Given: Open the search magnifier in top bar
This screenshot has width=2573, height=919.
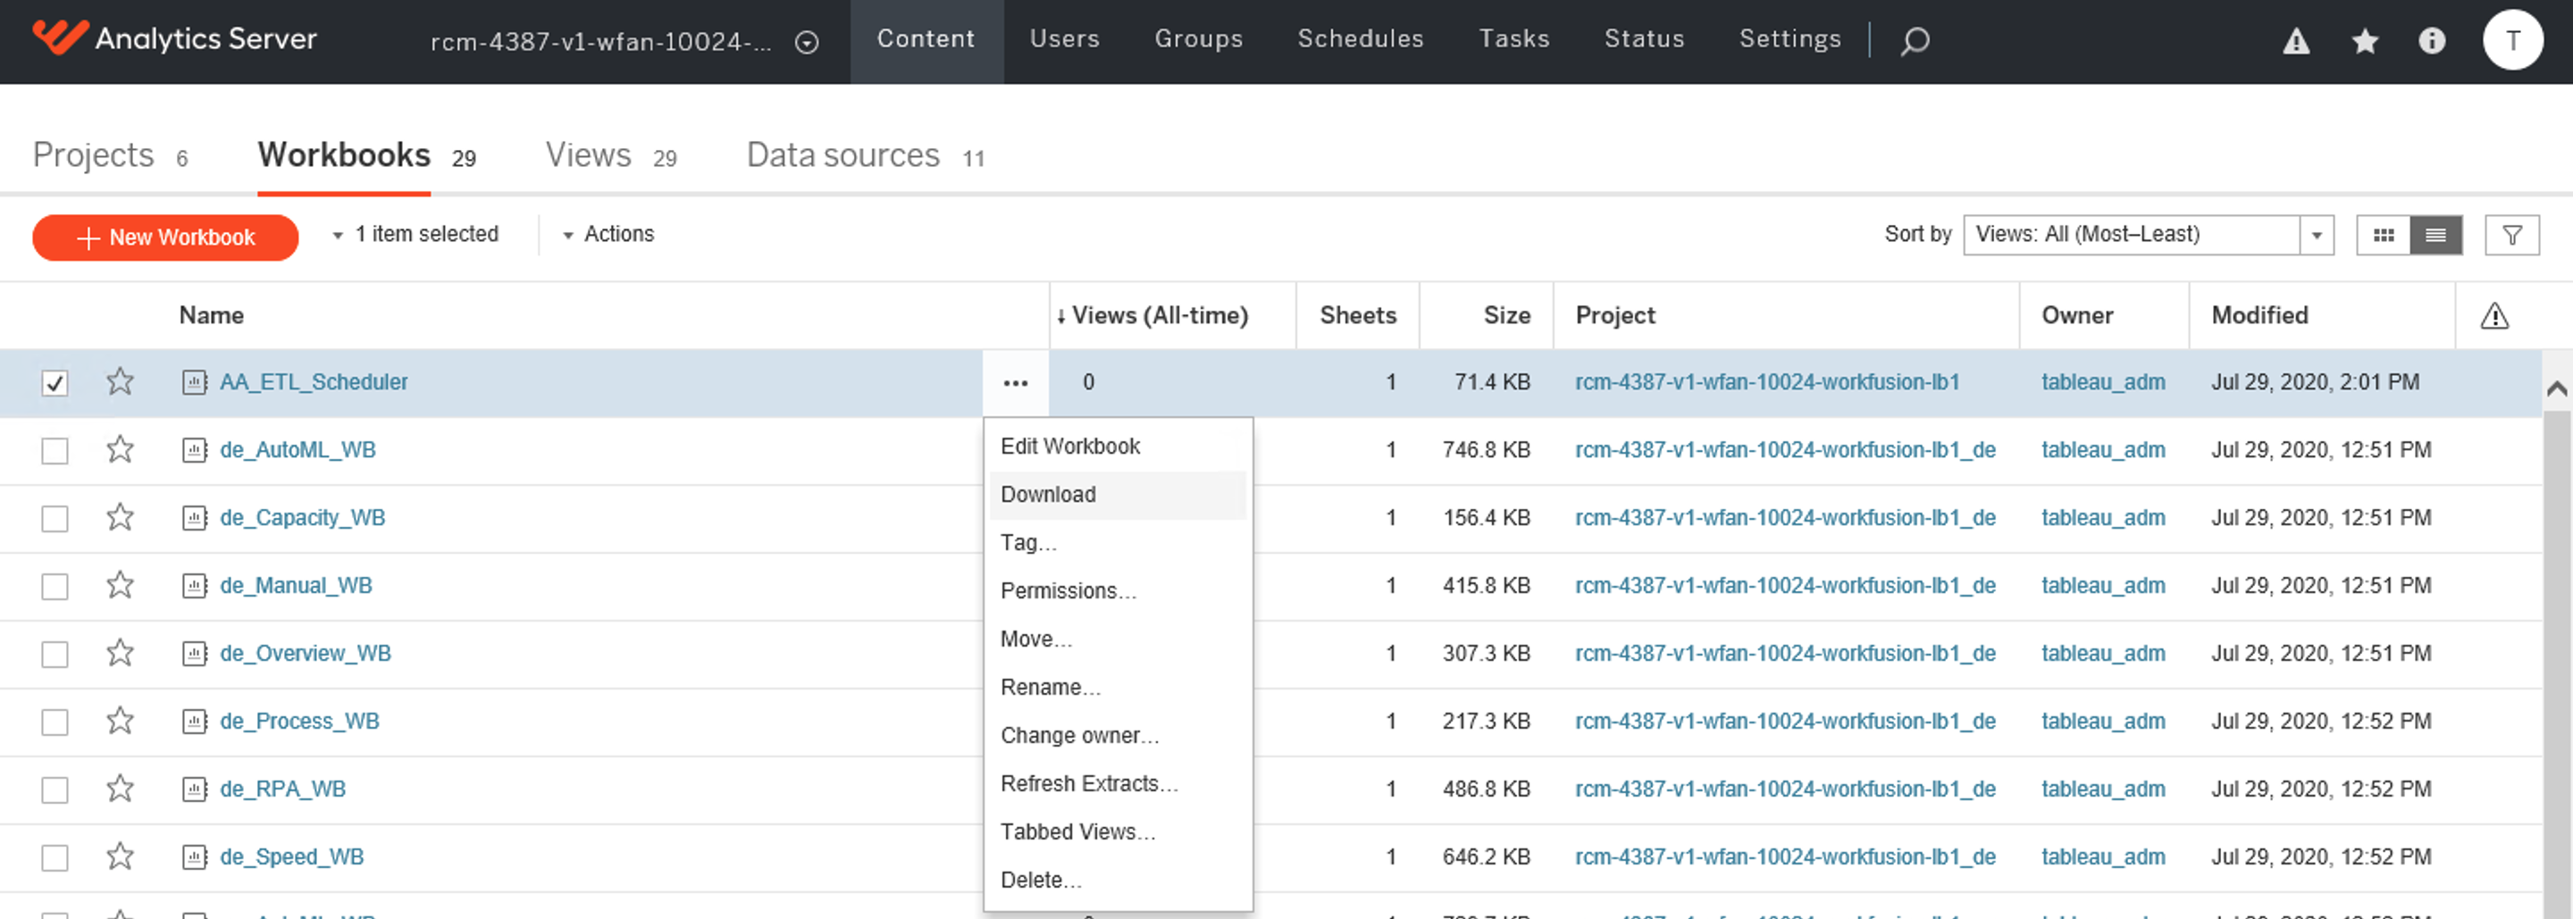Looking at the screenshot, I should (1914, 41).
